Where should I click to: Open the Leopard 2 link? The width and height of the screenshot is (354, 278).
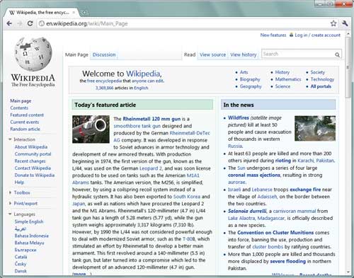pos(151,168)
